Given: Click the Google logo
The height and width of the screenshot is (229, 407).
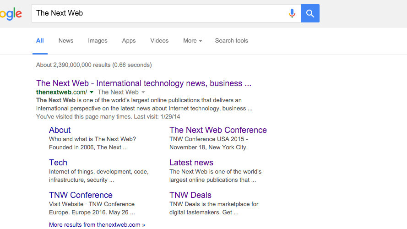Looking at the screenshot, I should click(11, 14).
